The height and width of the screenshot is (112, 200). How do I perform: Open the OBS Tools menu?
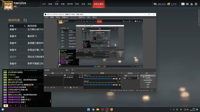[89, 17]
